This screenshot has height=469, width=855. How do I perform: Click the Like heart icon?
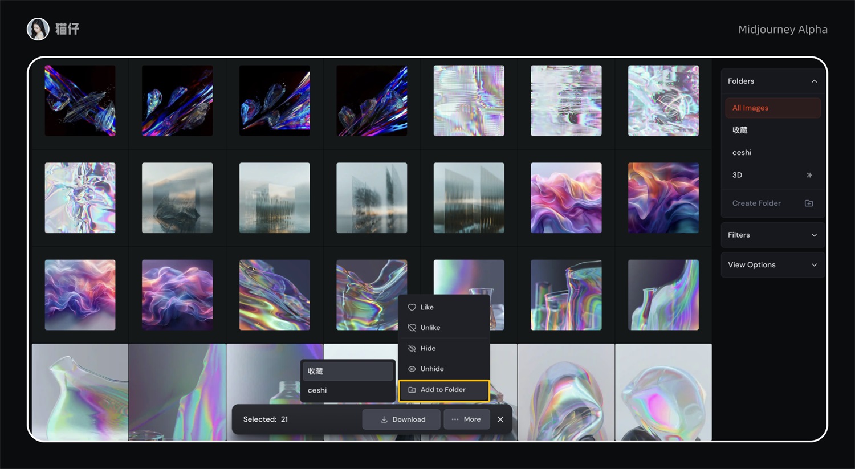[412, 307]
